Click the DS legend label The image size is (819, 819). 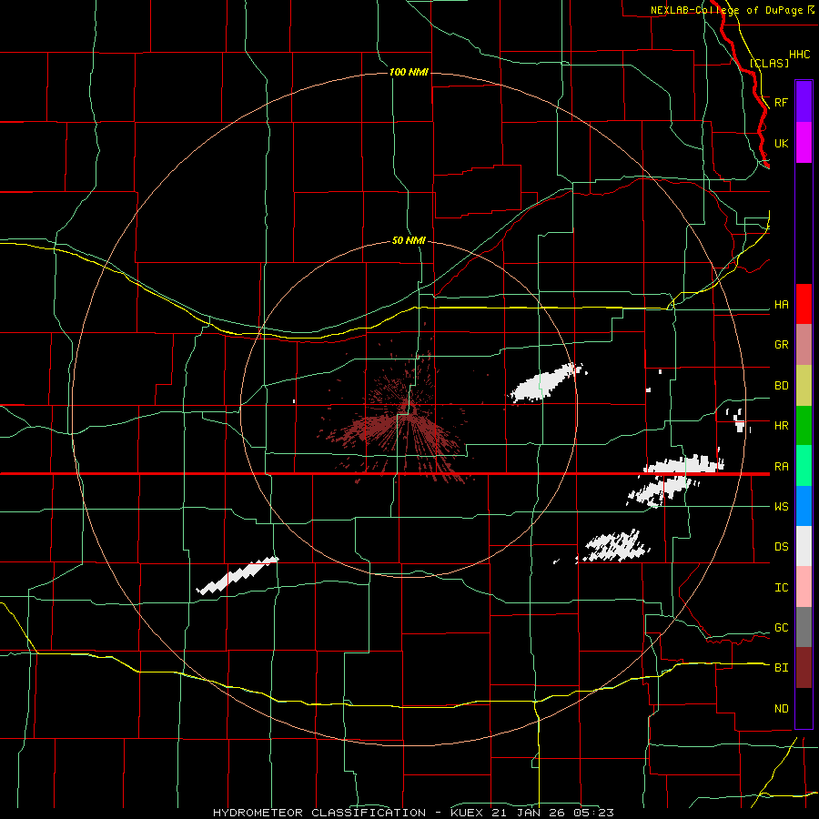click(782, 547)
